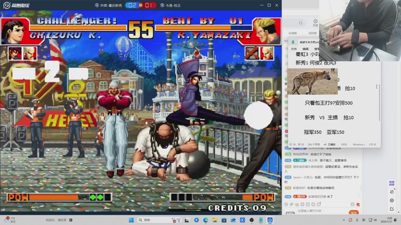Image resolution: width=401 pixels, height=225 pixels.
Task: Click the text 只看包王打97安排500
Action: click(329, 103)
